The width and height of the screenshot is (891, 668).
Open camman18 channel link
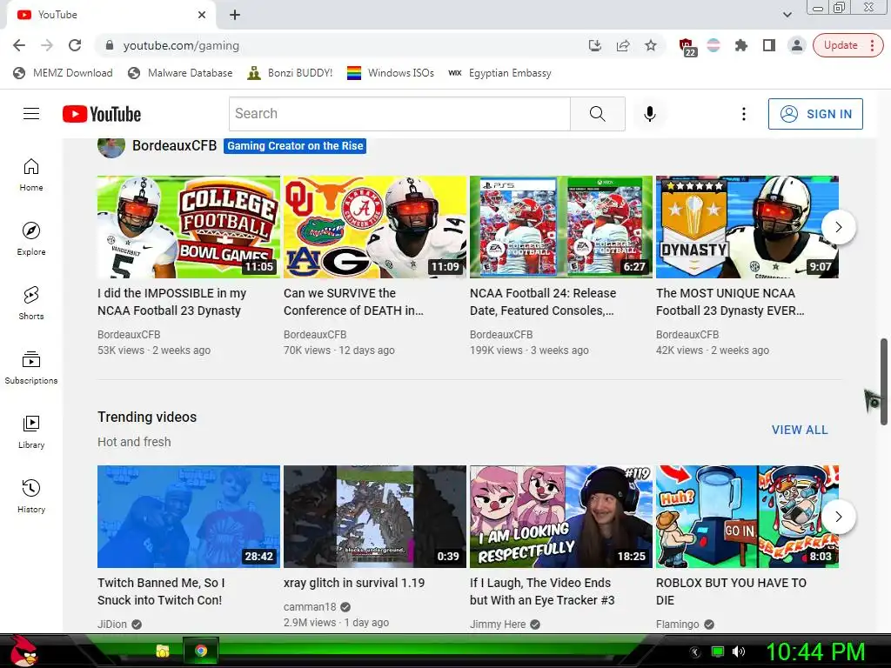coord(310,607)
